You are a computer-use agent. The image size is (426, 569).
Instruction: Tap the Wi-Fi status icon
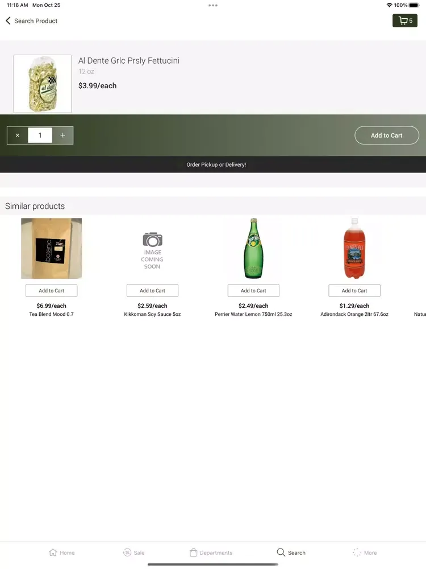tap(390, 5)
